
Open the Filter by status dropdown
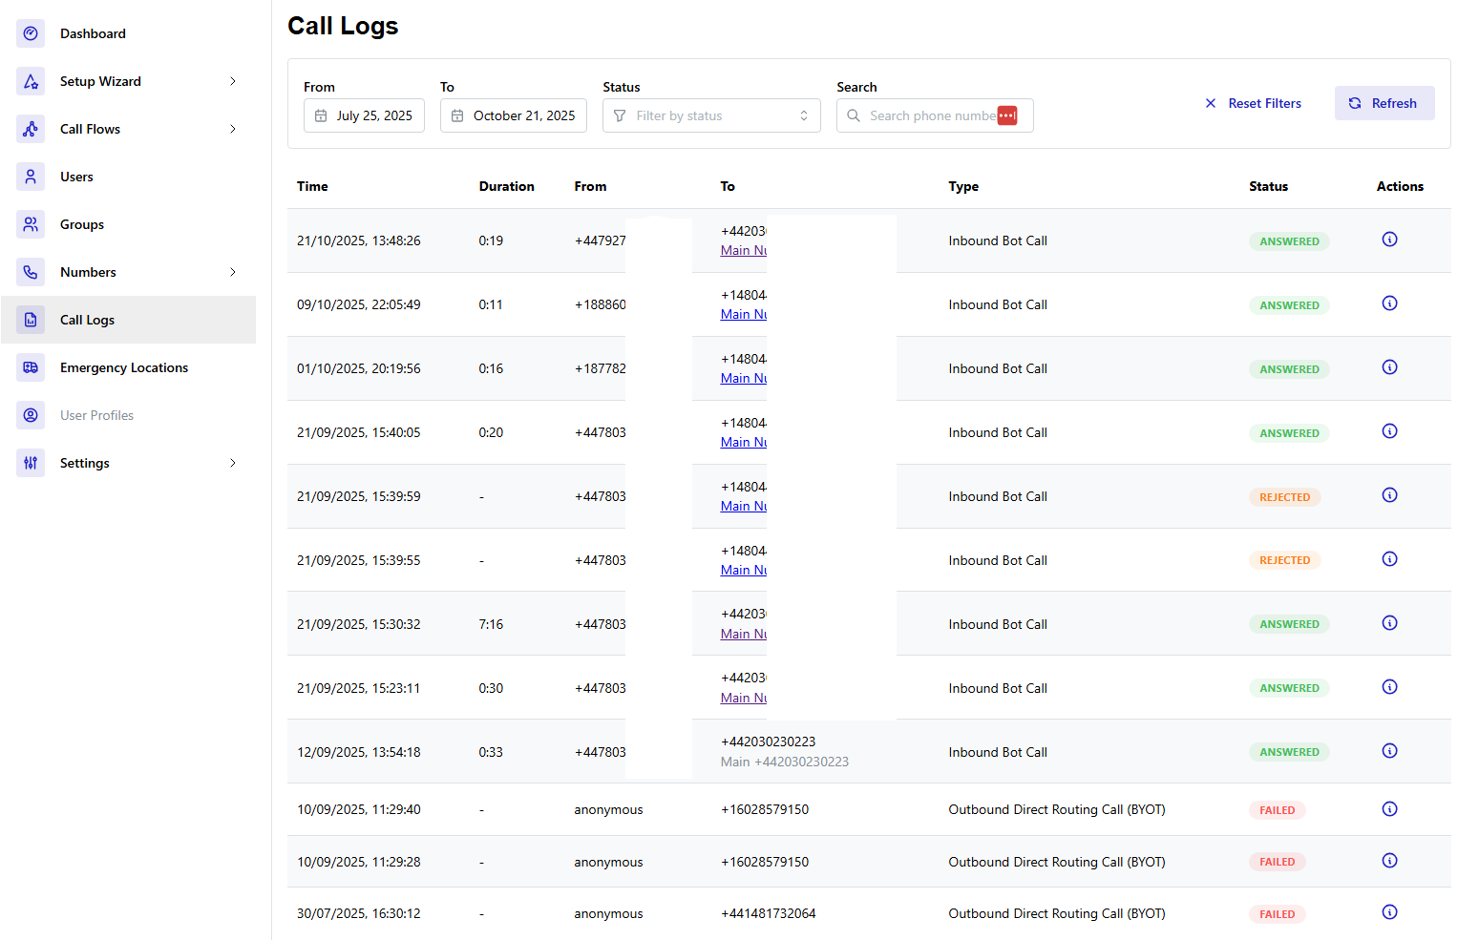tap(711, 115)
